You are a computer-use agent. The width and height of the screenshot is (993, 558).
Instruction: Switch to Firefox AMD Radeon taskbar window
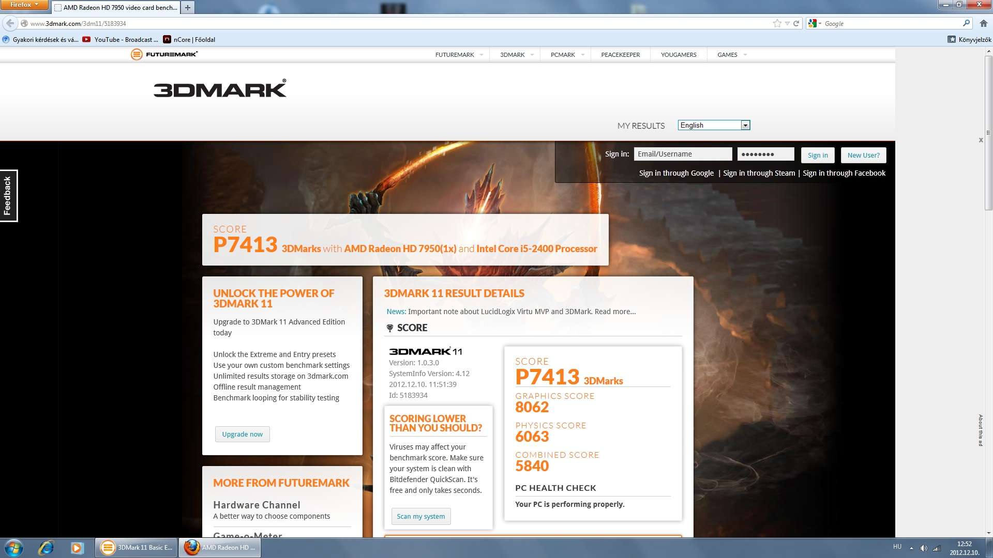click(220, 548)
